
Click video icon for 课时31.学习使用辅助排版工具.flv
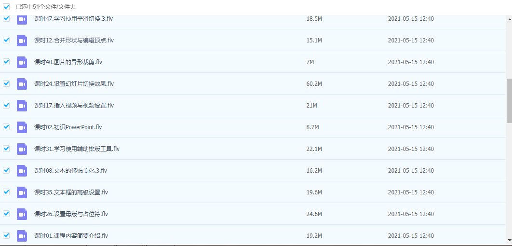22,149
